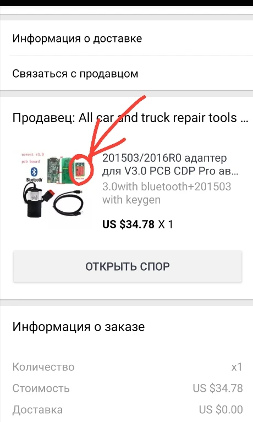Click the black CDP scanner device in image
This screenshot has height=422, width=253.
tap(33, 202)
